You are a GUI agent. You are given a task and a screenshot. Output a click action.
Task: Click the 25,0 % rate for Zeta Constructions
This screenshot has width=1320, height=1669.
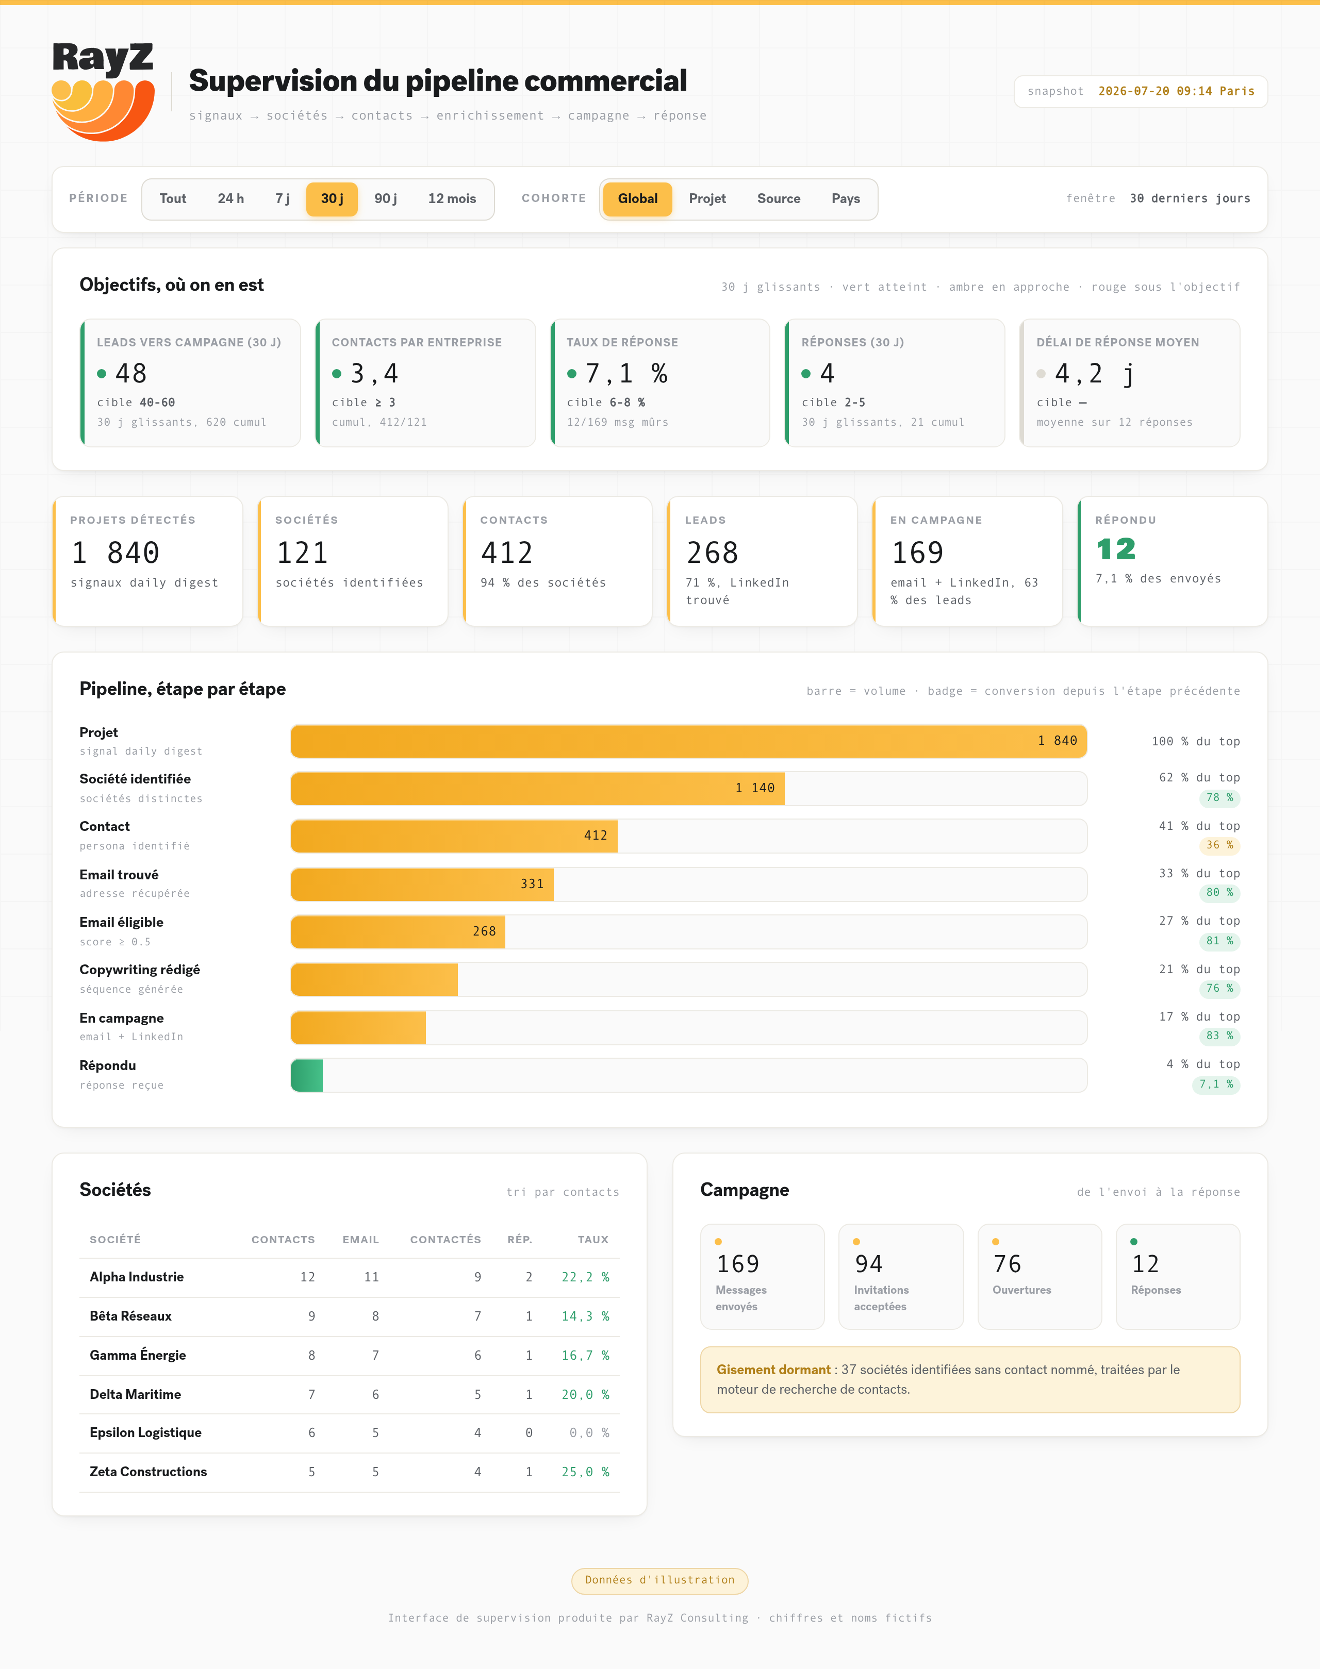click(x=585, y=1472)
